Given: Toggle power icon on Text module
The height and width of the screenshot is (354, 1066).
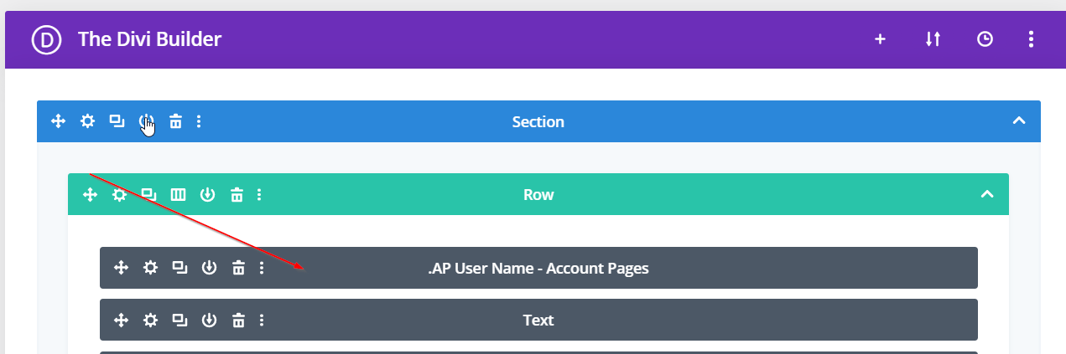Looking at the screenshot, I should [x=210, y=320].
